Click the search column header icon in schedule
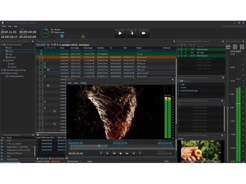This screenshot has width=246, height=184. point(54,48)
